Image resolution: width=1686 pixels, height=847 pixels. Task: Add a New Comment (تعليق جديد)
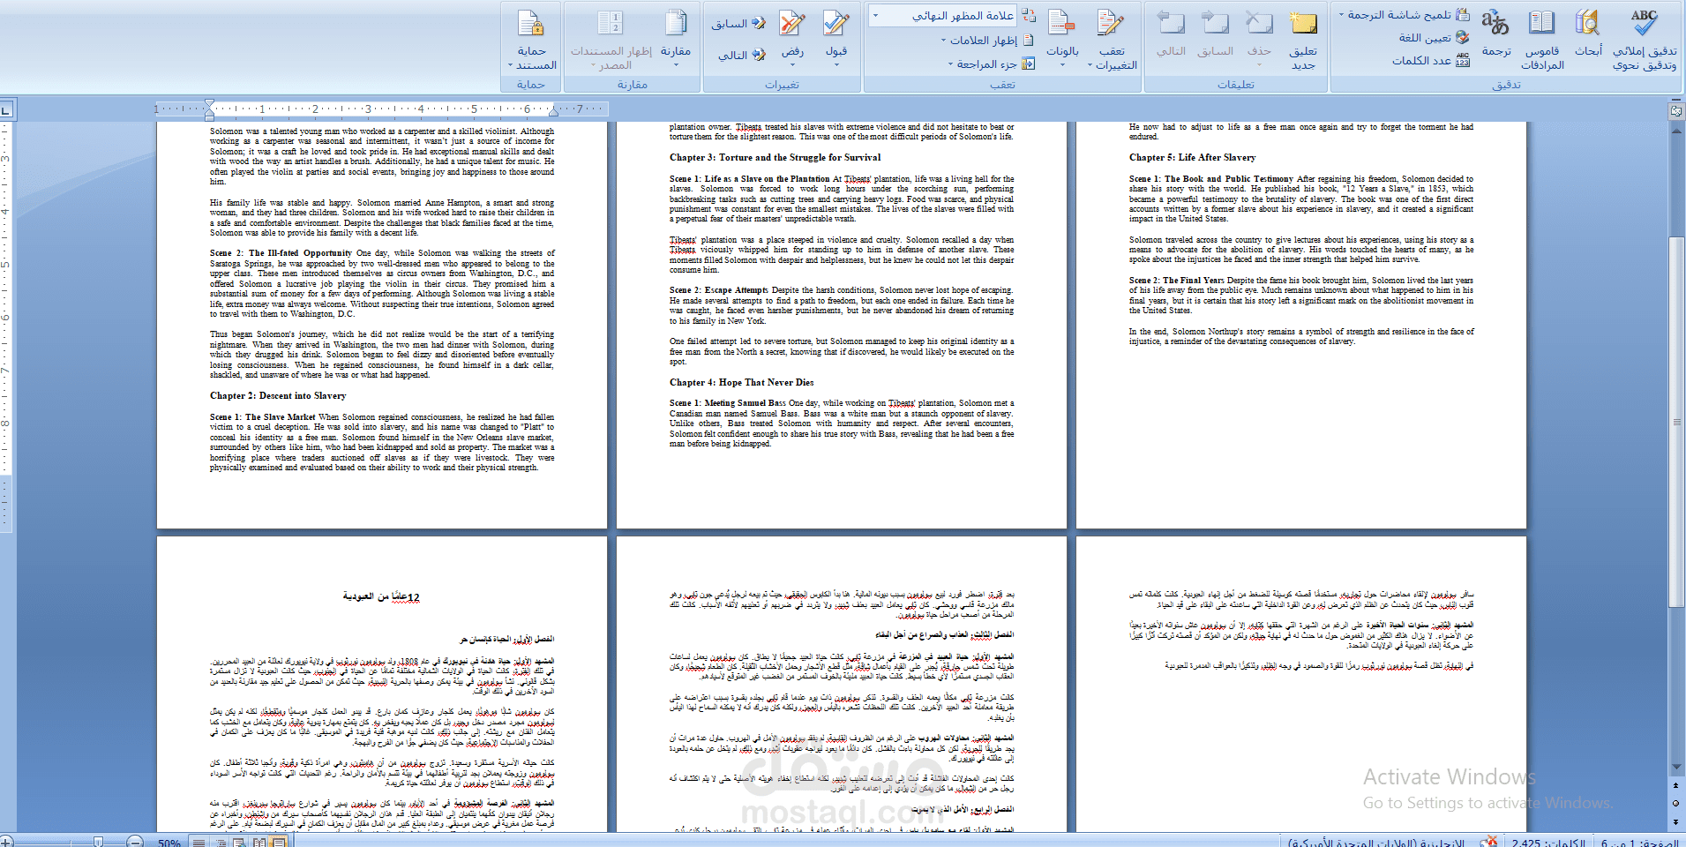click(x=1303, y=39)
